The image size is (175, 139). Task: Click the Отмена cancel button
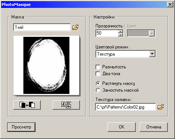coord(154,127)
